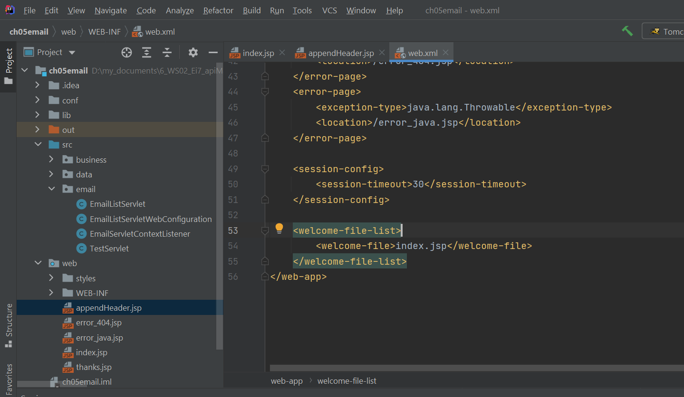The image size is (684, 397).
Task: Click the Collapse All icon in Project toolbar
Action: [167, 52]
